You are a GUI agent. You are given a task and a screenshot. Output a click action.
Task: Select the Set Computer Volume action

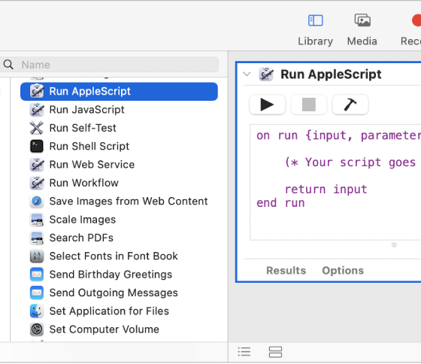coord(119,329)
